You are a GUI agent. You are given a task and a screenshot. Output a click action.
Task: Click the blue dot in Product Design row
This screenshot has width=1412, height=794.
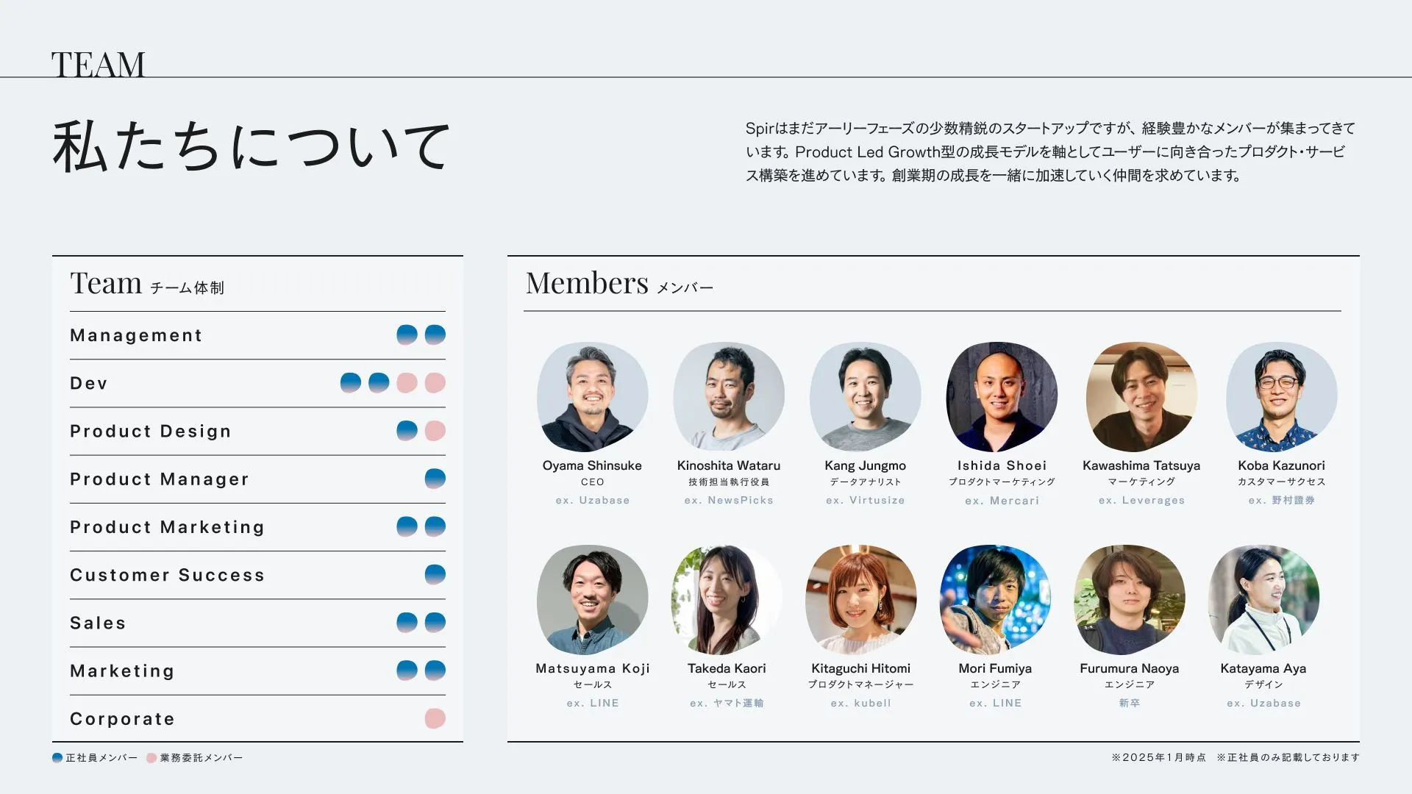[407, 431]
